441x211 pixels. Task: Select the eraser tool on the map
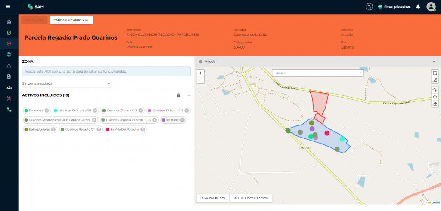[435, 104]
